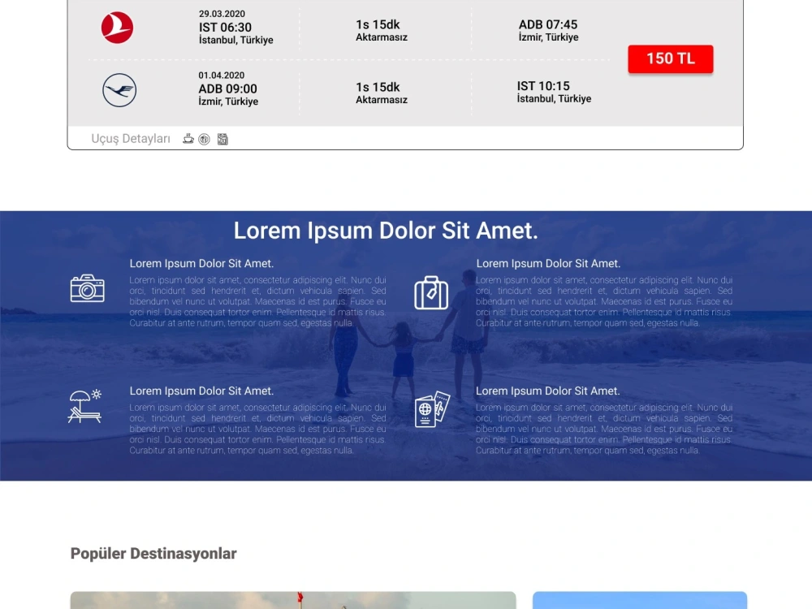Screen dimensions: 812x609
Task: Click the passport and tickets icon
Action: (x=431, y=411)
